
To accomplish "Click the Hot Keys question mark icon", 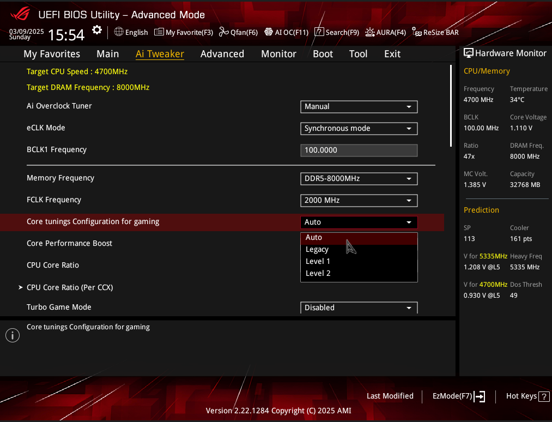I will click(x=543, y=396).
